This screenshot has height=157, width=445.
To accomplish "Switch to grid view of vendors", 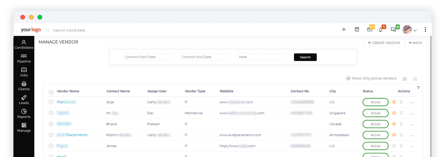I will pyautogui.click(x=405, y=79).
